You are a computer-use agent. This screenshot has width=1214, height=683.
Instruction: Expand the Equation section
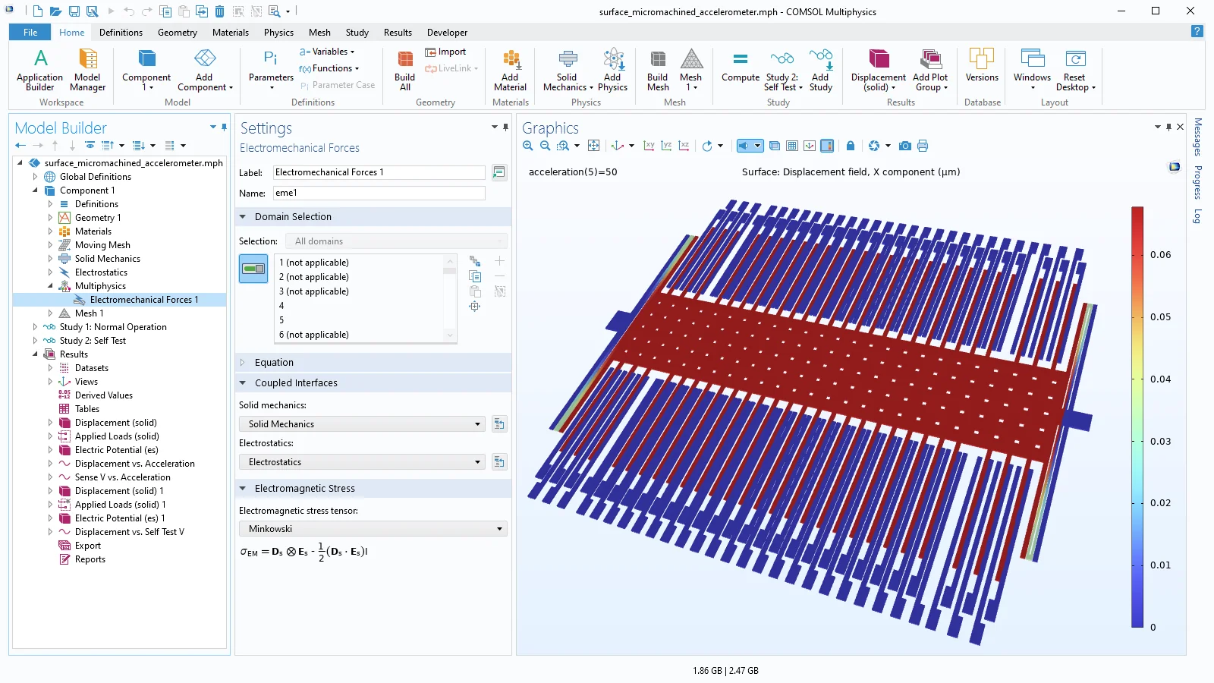click(274, 363)
